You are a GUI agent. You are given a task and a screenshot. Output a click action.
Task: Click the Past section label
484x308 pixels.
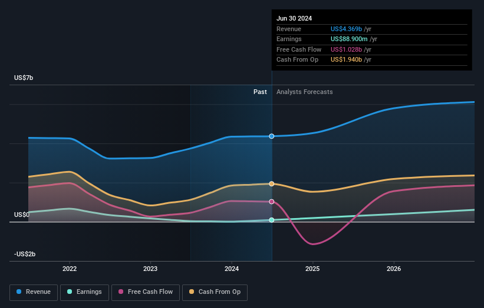pyautogui.click(x=260, y=92)
